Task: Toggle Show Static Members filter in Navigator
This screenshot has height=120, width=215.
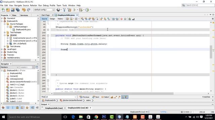Action: coord(13,108)
